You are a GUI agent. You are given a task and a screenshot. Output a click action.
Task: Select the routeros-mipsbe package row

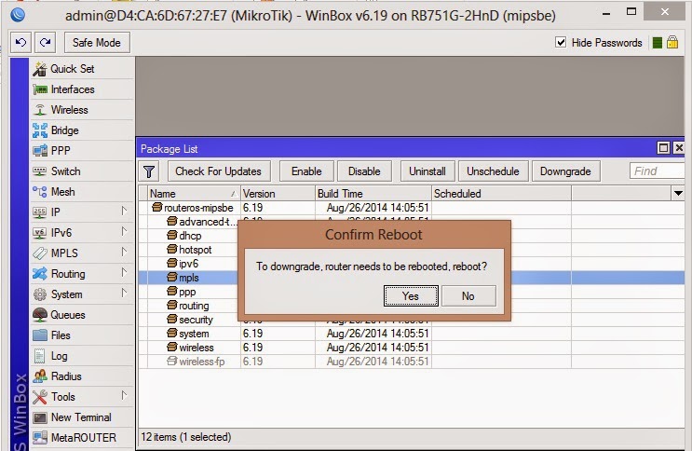point(412,208)
